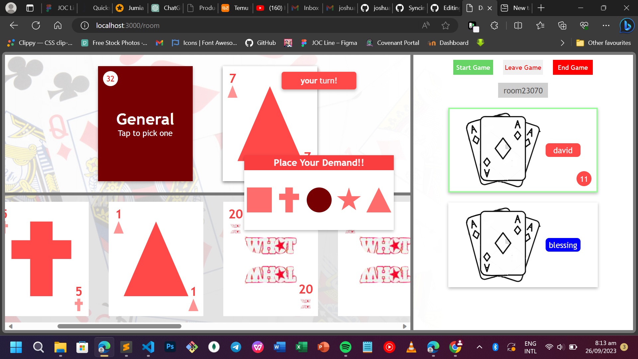Image resolution: width=638 pixels, height=359 pixels.
Task: Choose the cross shape demand
Action: pyautogui.click(x=289, y=200)
